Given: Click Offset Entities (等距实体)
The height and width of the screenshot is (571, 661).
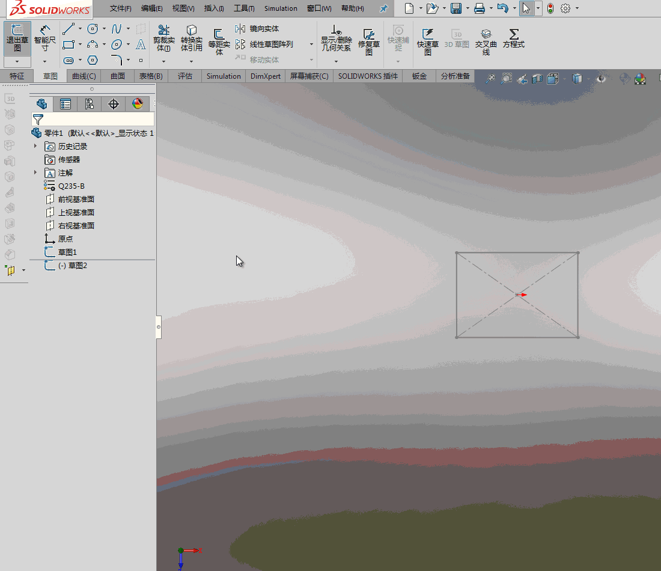Looking at the screenshot, I should [x=219, y=41].
